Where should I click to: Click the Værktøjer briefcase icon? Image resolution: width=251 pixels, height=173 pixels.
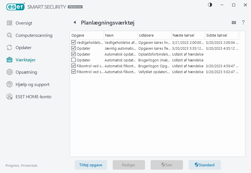pyautogui.click(x=9, y=60)
